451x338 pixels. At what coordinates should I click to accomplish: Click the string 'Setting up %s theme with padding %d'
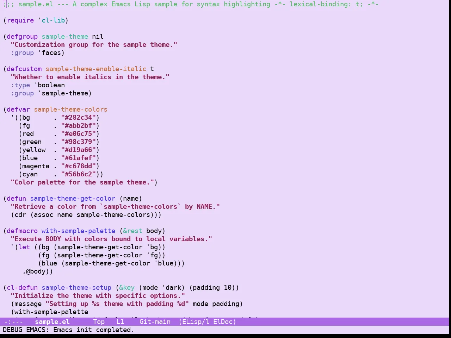click(117, 304)
